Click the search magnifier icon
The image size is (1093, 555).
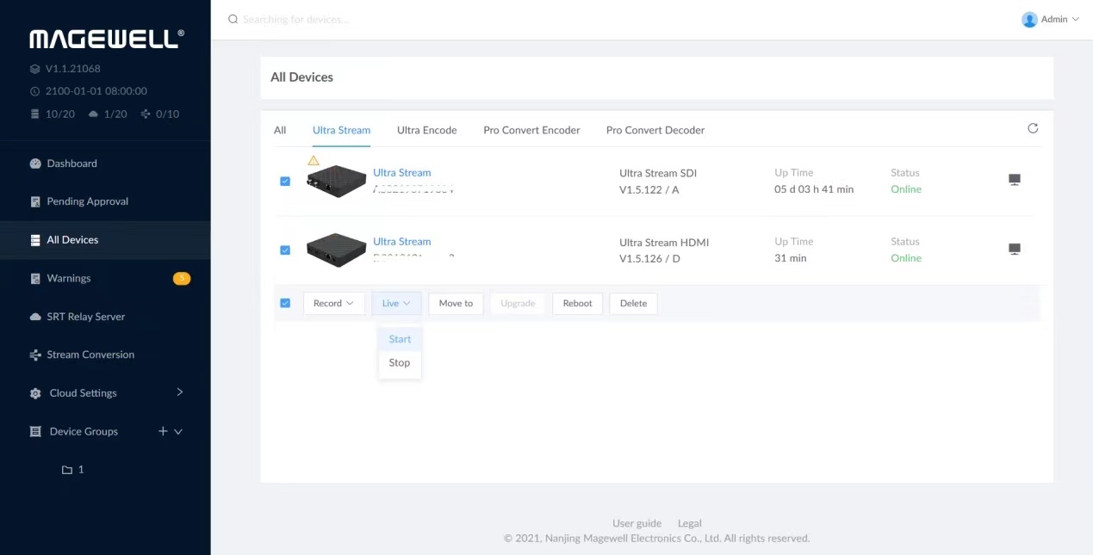tap(233, 19)
